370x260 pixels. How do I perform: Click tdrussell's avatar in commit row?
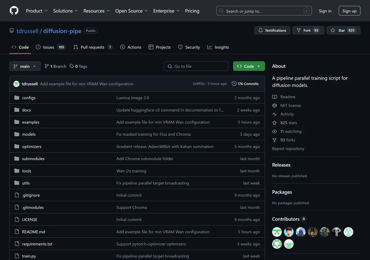click(x=16, y=84)
